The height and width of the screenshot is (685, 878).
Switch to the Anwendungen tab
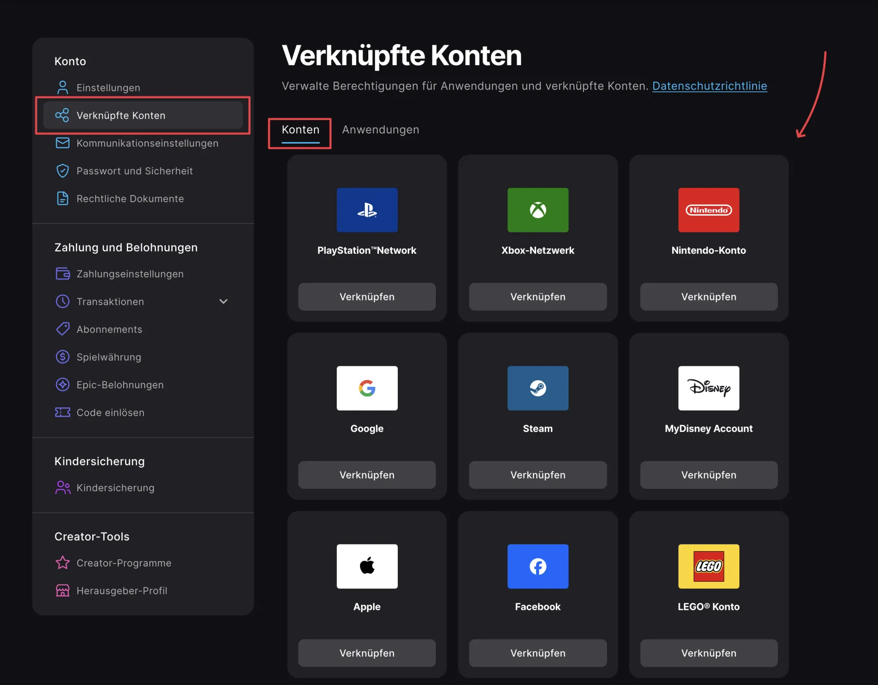coord(381,130)
